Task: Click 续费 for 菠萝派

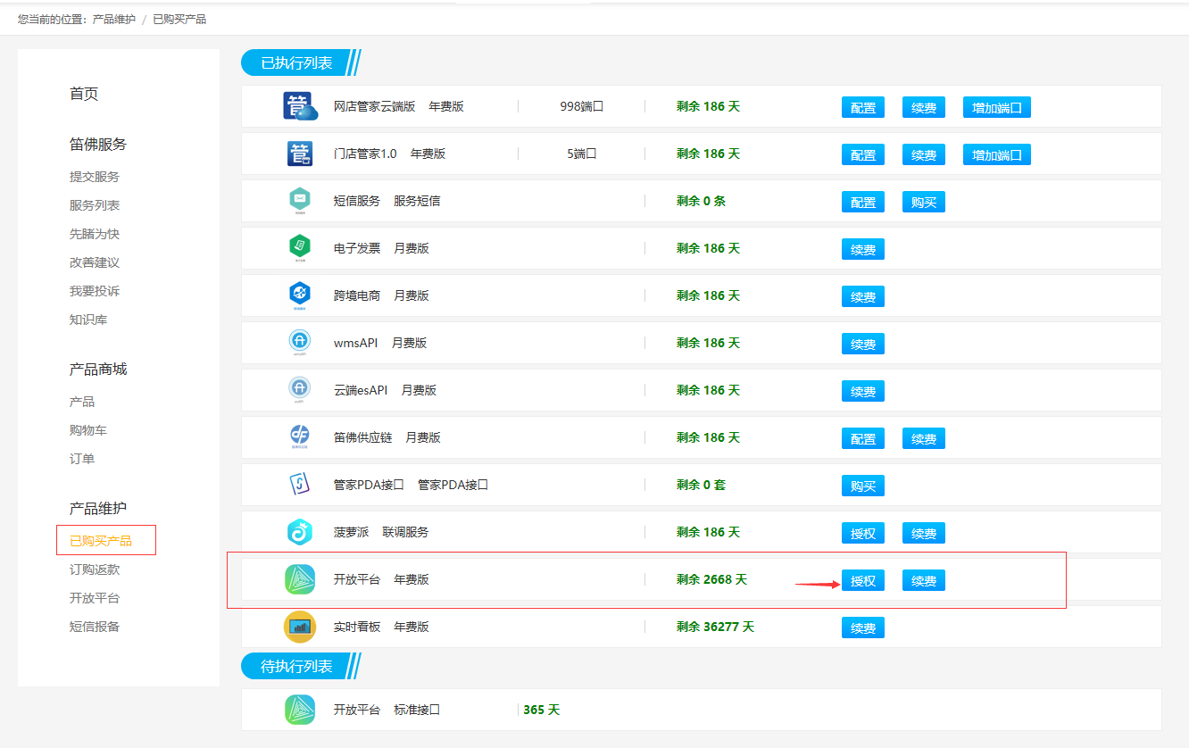Action: (924, 533)
